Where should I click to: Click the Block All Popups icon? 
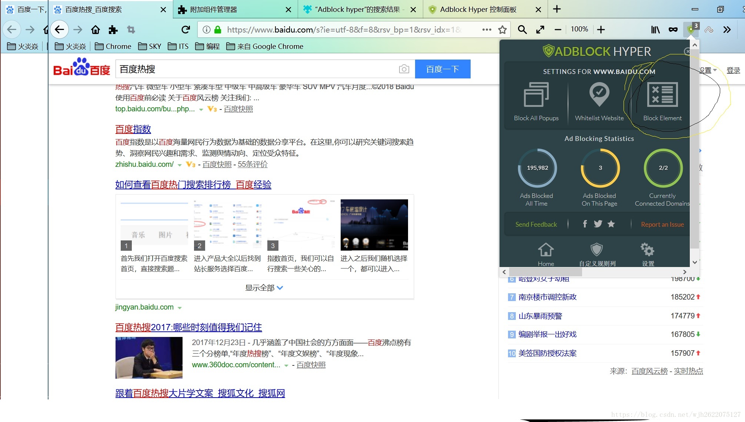[536, 94]
